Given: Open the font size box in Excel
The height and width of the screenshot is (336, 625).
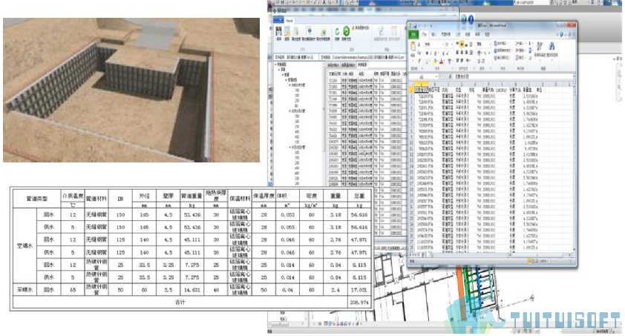Looking at the screenshot, I should click(448, 45).
